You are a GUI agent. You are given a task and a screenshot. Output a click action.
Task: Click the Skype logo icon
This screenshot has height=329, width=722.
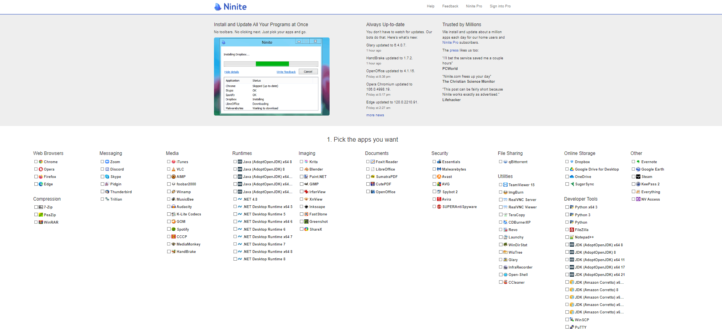(107, 177)
